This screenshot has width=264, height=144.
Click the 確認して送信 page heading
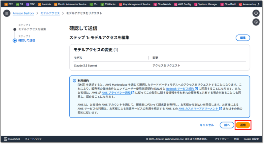pos(83,28)
